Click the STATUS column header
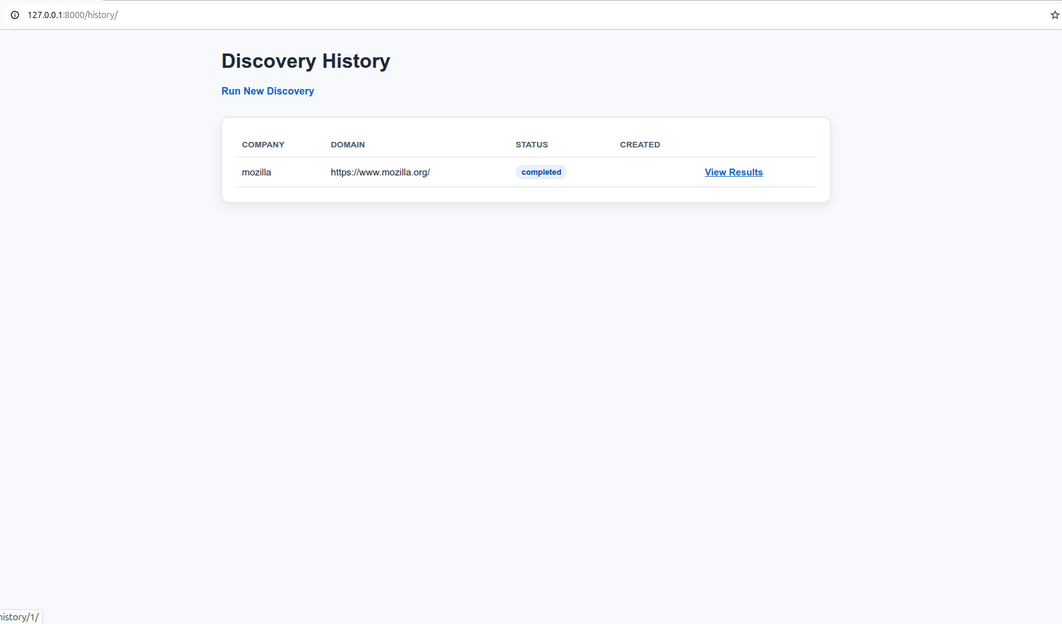 [532, 144]
